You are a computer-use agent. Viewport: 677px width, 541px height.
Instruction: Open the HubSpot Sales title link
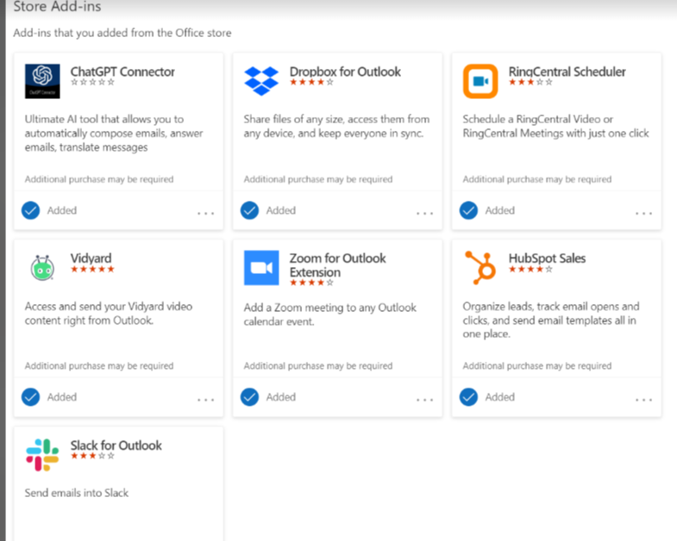(x=547, y=258)
